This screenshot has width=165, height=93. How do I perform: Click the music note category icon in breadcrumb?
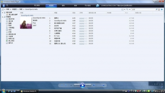[3, 9]
